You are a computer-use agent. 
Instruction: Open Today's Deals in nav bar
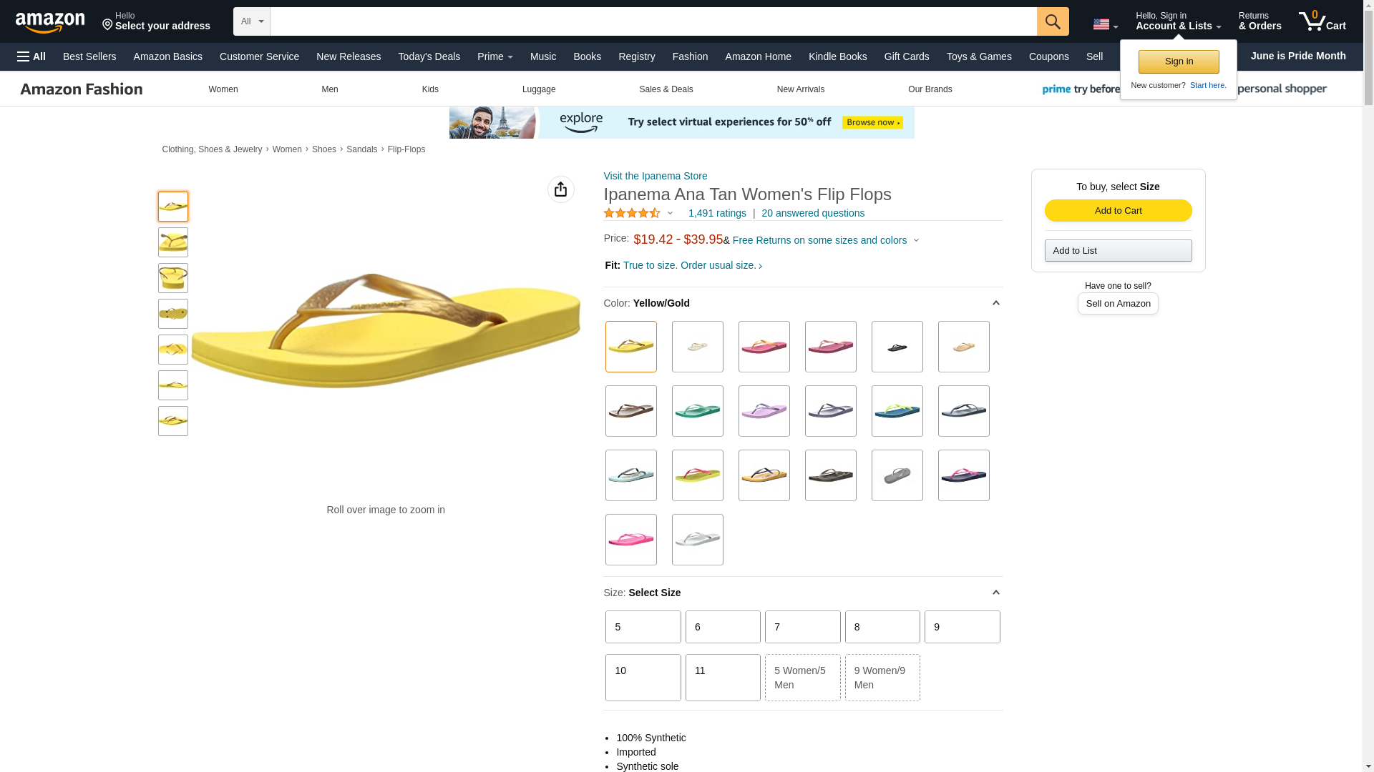pos(429,56)
